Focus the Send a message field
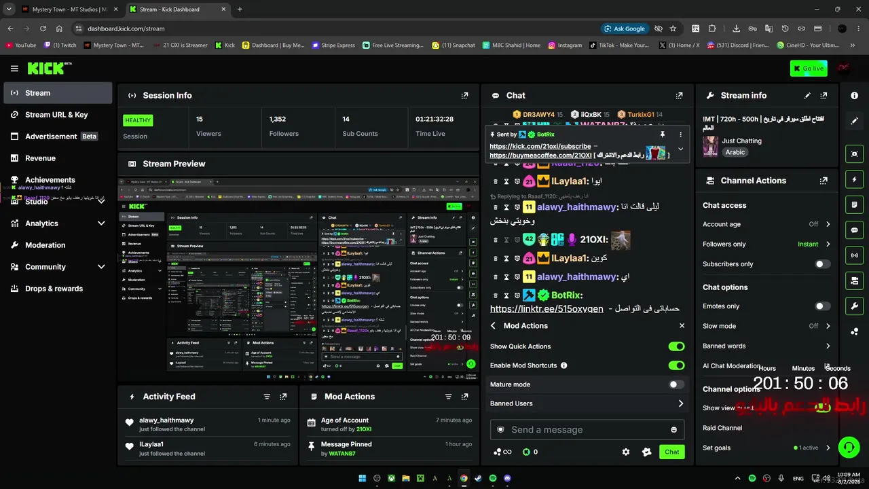The height and width of the screenshot is (489, 869). (x=587, y=429)
